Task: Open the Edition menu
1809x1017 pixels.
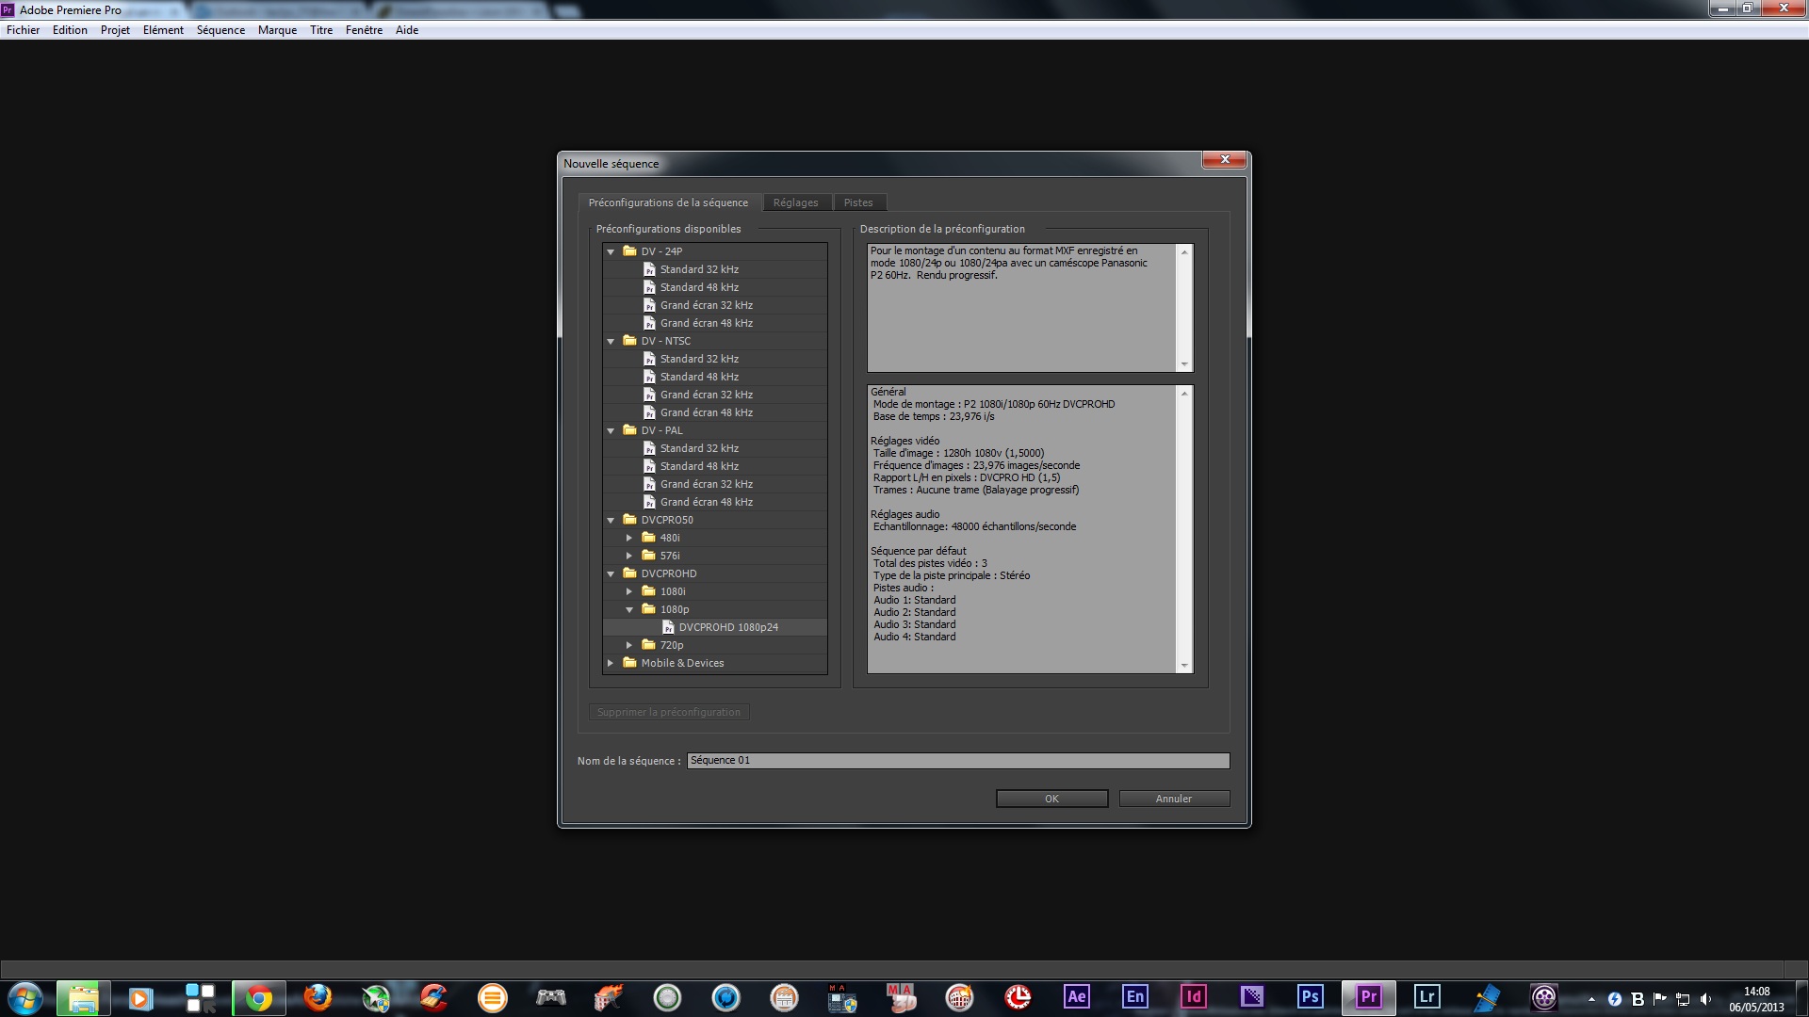Action: 70,30
